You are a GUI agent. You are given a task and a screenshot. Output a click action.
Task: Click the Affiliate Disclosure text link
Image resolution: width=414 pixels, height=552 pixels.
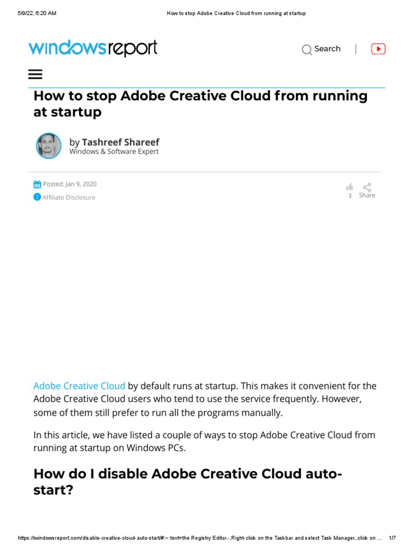click(68, 197)
